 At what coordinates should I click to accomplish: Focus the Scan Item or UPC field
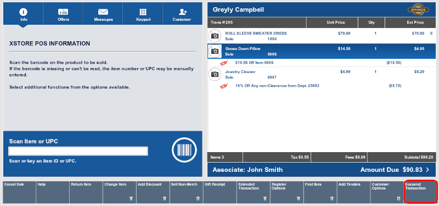tap(78, 151)
